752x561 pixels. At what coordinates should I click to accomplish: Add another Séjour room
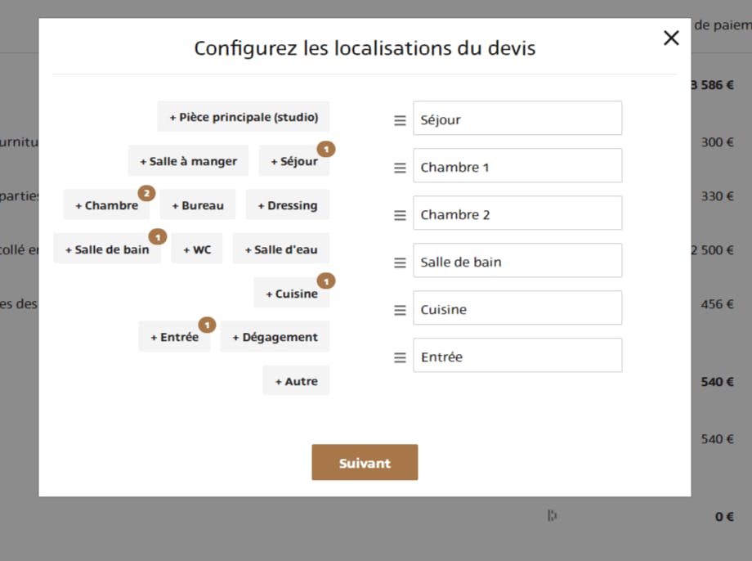coord(294,161)
